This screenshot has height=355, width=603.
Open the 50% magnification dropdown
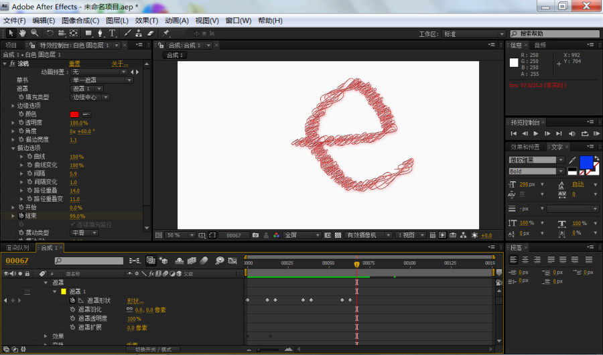180,235
